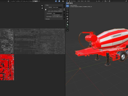
Task: Open the Select menu in 3D viewport
Action: point(82,1)
